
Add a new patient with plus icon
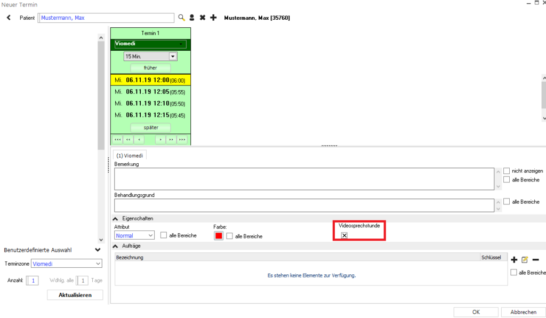tap(213, 18)
